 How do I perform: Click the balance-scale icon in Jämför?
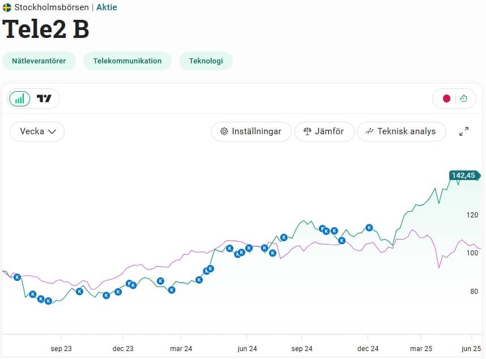coord(308,131)
